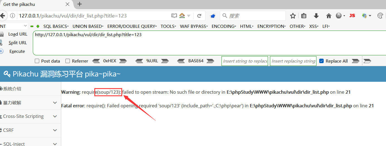Click the library list icon

(x=304, y=16)
